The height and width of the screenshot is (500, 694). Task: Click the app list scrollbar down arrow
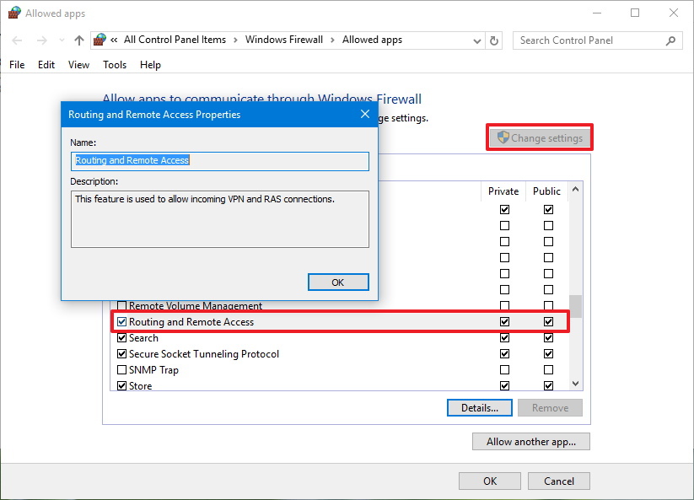pyautogui.click(x=575, y=383)
